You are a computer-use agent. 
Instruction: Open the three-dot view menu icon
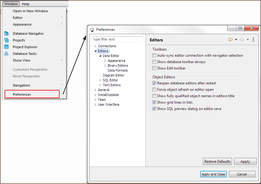coord(253,40)
